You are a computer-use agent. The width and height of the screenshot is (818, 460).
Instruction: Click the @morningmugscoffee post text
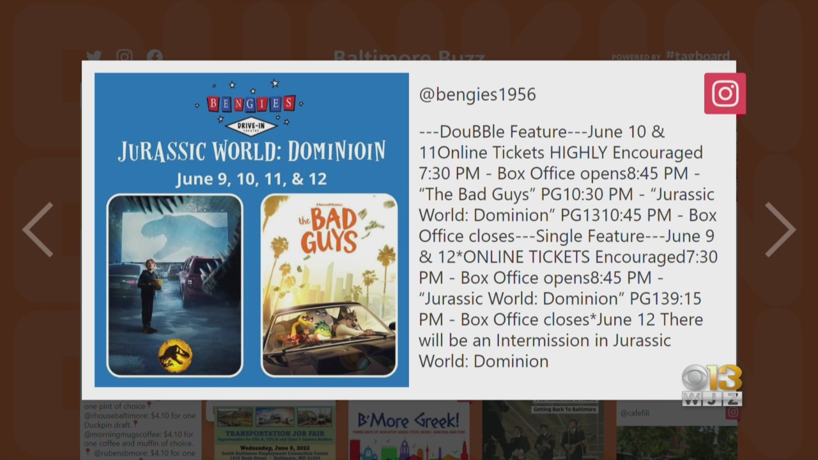(138, 439)
